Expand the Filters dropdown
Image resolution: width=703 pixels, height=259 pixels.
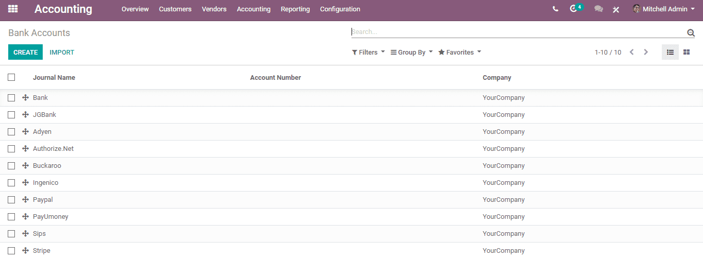(368, 52)
